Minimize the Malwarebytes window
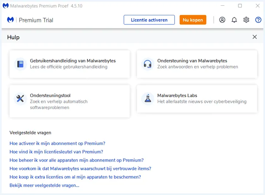265x195 pixels. (223, 6)
